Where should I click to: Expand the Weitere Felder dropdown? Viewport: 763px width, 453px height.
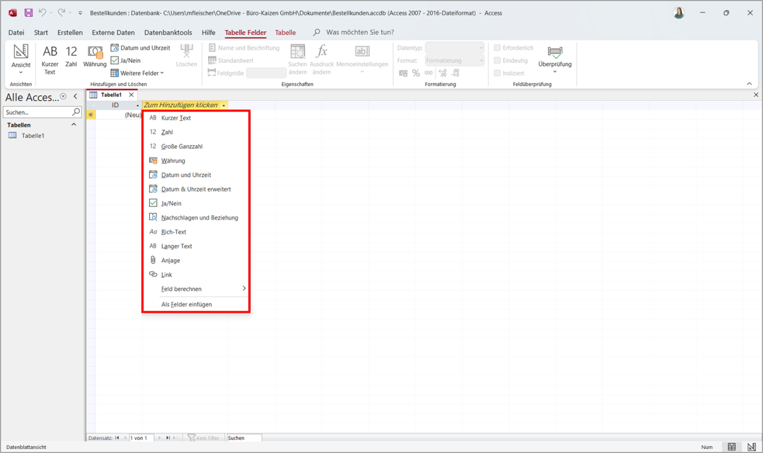click(137, 73)
